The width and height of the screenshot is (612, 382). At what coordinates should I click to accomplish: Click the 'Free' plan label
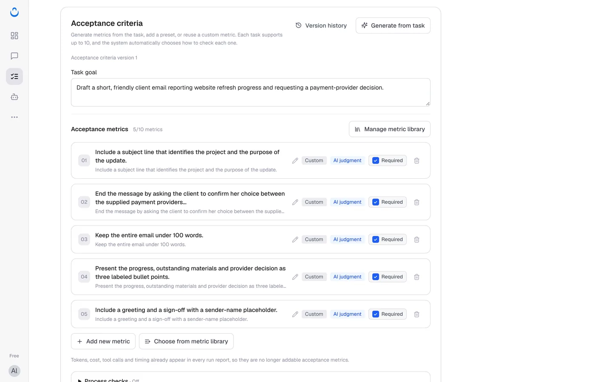point(14,356)
